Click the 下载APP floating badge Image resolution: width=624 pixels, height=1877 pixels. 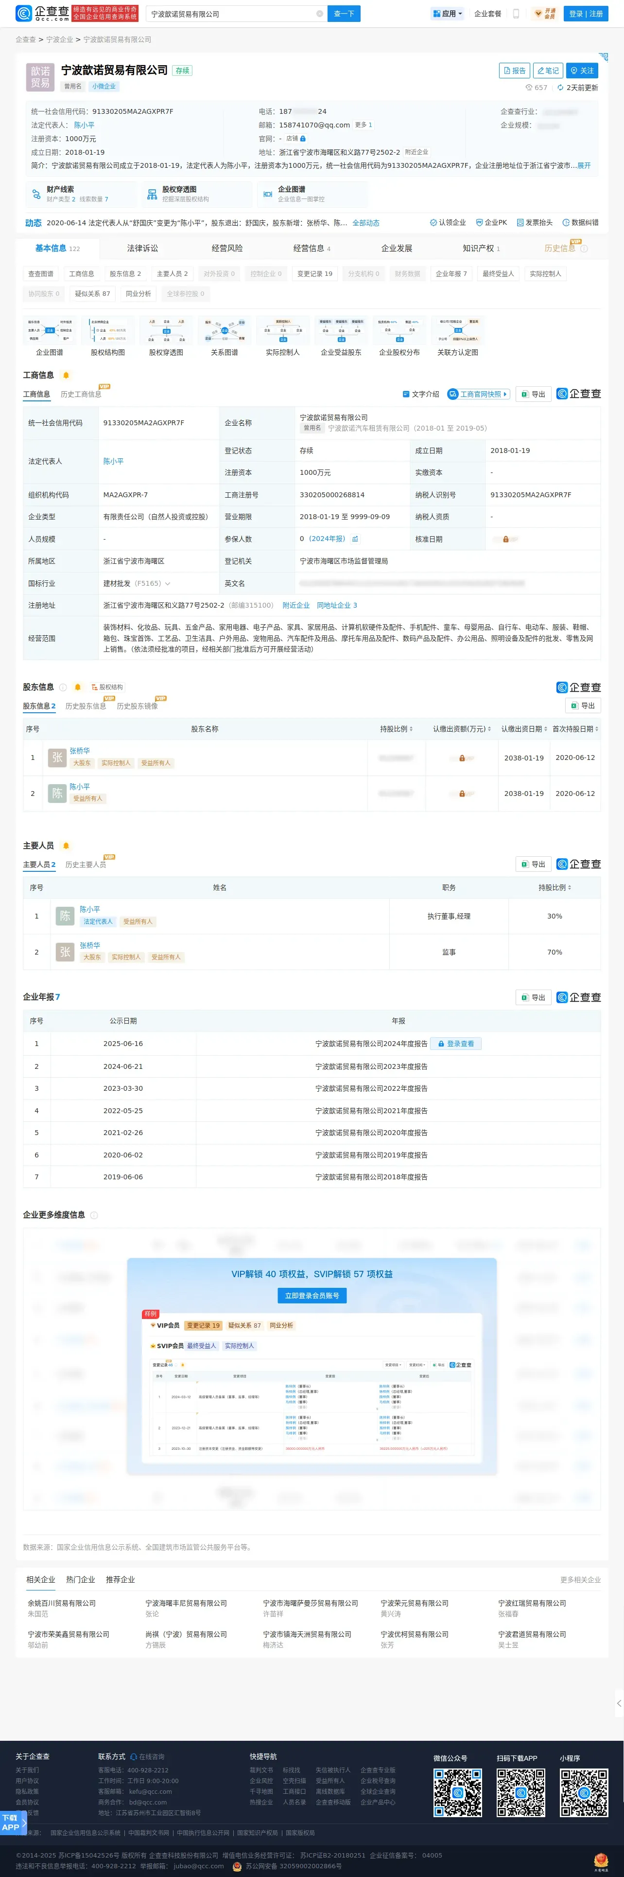pos(12,1823)
